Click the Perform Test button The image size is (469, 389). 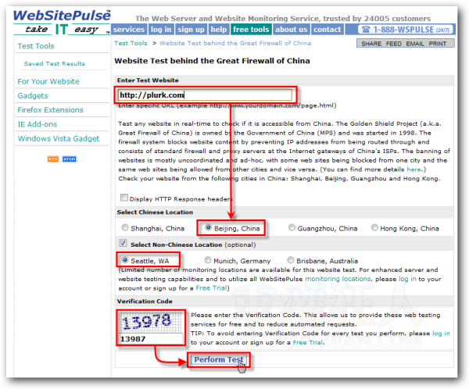click(x=219, y=359)
